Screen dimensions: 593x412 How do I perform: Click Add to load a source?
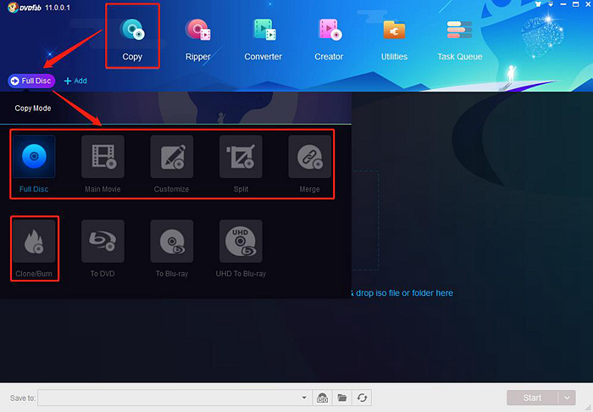coord(75,81)
